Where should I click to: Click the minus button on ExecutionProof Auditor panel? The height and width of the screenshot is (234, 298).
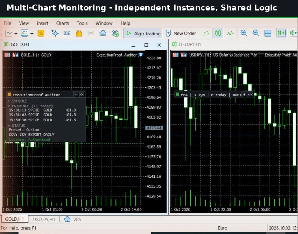76,94
